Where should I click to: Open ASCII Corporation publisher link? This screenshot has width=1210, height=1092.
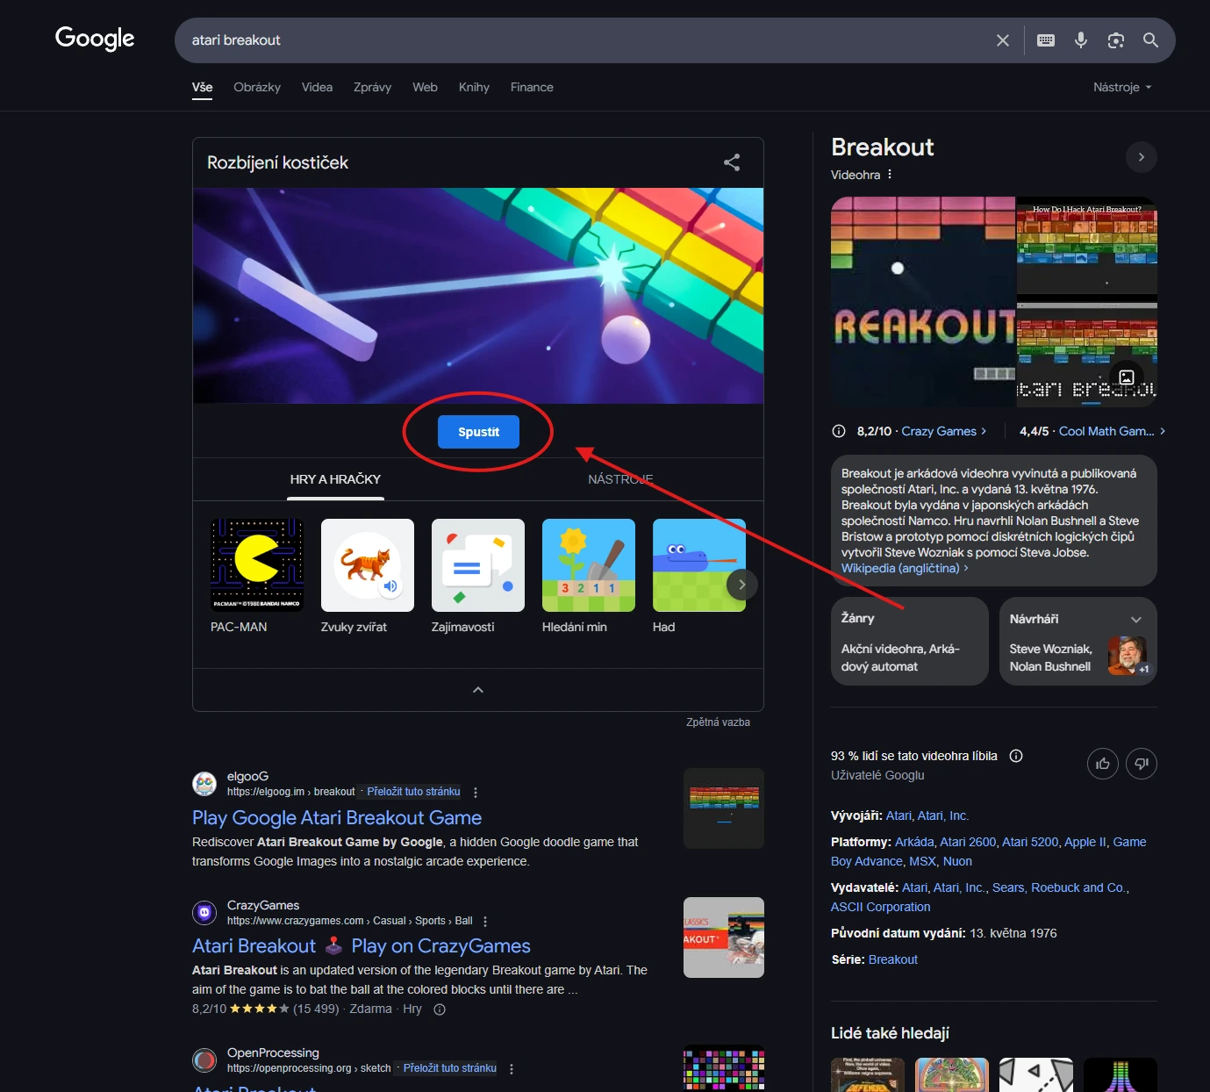point(880,907)
